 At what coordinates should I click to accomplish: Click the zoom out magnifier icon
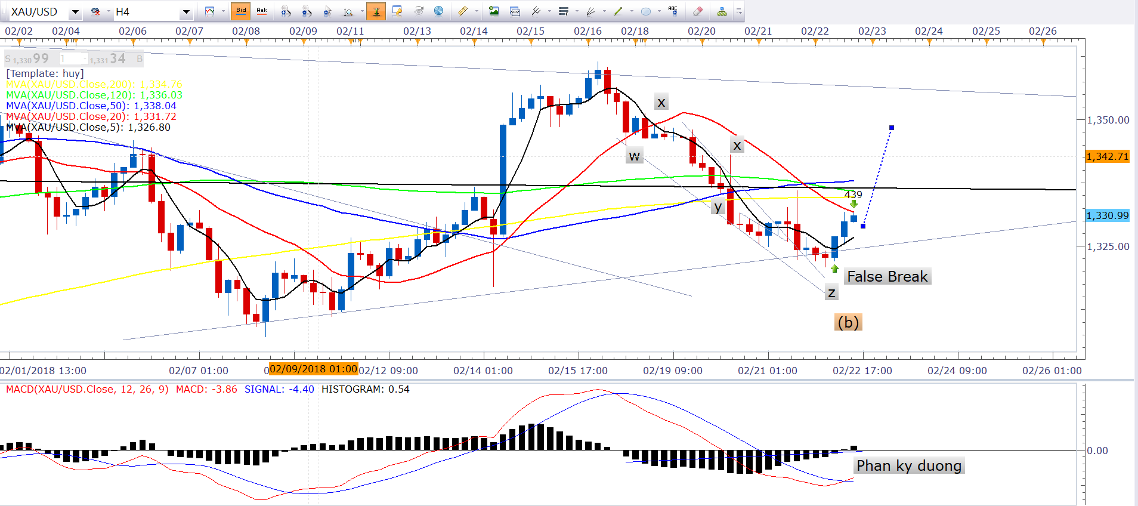point(307,11)
